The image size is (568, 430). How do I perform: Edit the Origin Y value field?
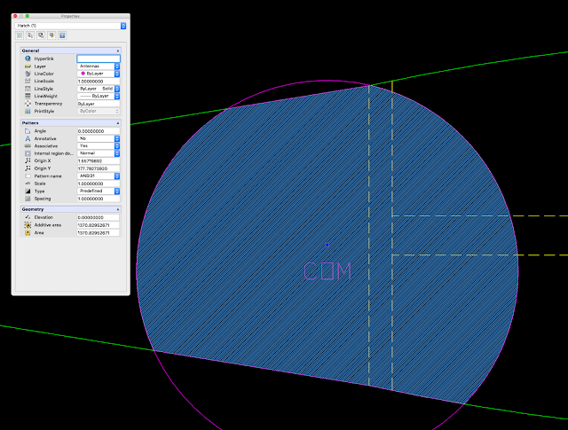tap(99, 168)
